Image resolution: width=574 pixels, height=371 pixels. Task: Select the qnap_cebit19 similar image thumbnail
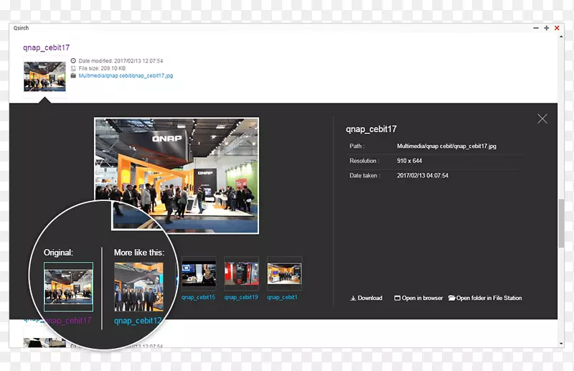coord(241,274)
